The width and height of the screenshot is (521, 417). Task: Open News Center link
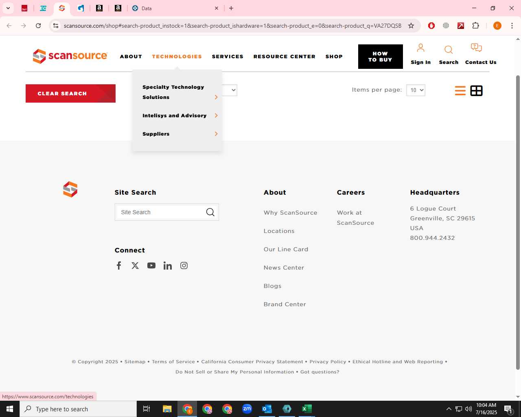(284, 268)
